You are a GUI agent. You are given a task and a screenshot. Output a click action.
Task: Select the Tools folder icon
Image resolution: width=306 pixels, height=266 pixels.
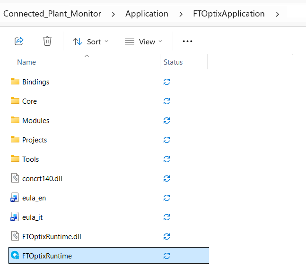(x=15, y=159)
